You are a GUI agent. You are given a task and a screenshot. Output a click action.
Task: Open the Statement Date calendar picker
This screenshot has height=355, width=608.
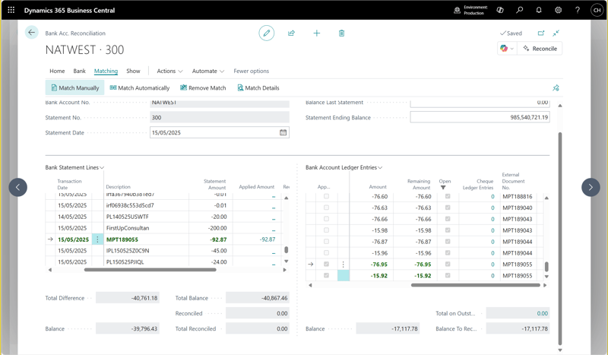coord(283,133)
